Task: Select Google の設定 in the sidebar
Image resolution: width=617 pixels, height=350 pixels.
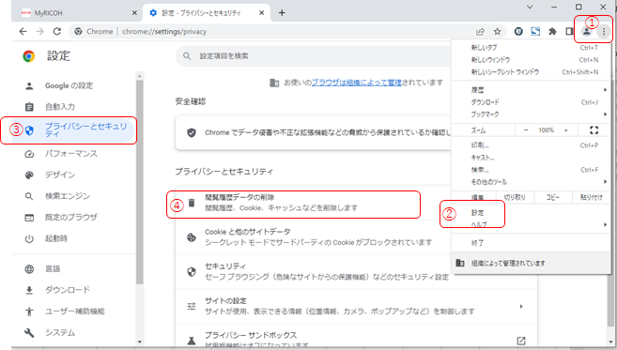Action: click(x=69, y=85)
